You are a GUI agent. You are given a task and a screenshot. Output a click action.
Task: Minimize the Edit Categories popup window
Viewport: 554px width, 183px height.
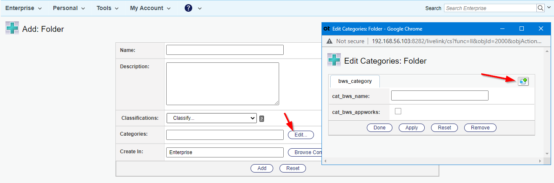tap(502, 28)
